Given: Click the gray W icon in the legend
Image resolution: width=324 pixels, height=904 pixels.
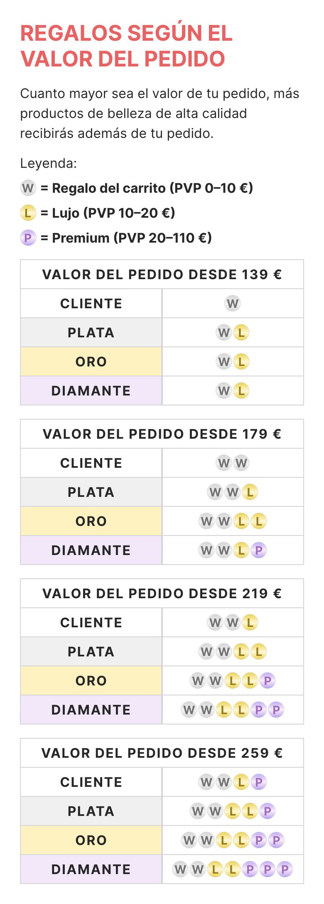Looking at the screenshot, I should tap(28, 188).
